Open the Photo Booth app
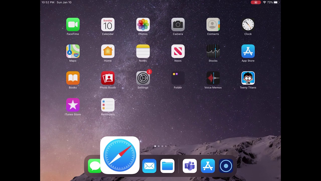321x181 pixels. tap(108, 78)
